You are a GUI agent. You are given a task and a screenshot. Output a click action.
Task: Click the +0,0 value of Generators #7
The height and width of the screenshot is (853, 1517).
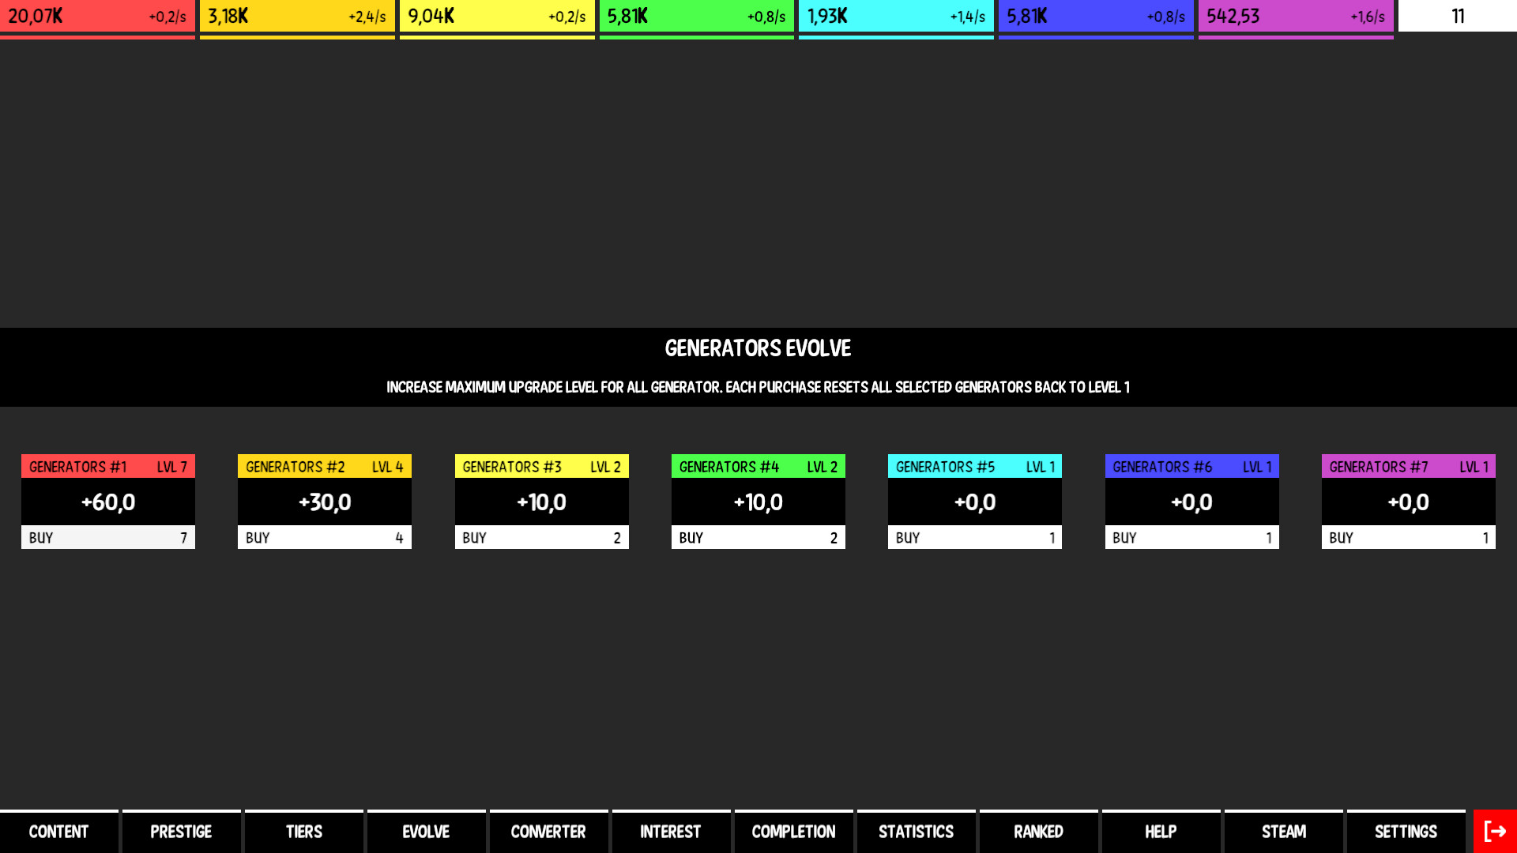[x=1409, y=502]
